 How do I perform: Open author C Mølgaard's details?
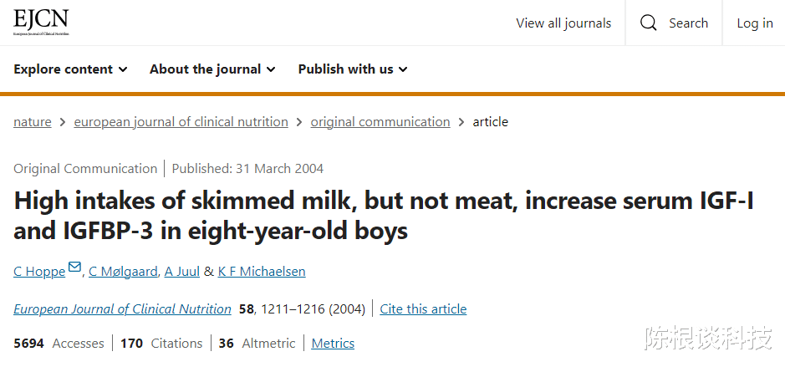[x=125, y=271]
